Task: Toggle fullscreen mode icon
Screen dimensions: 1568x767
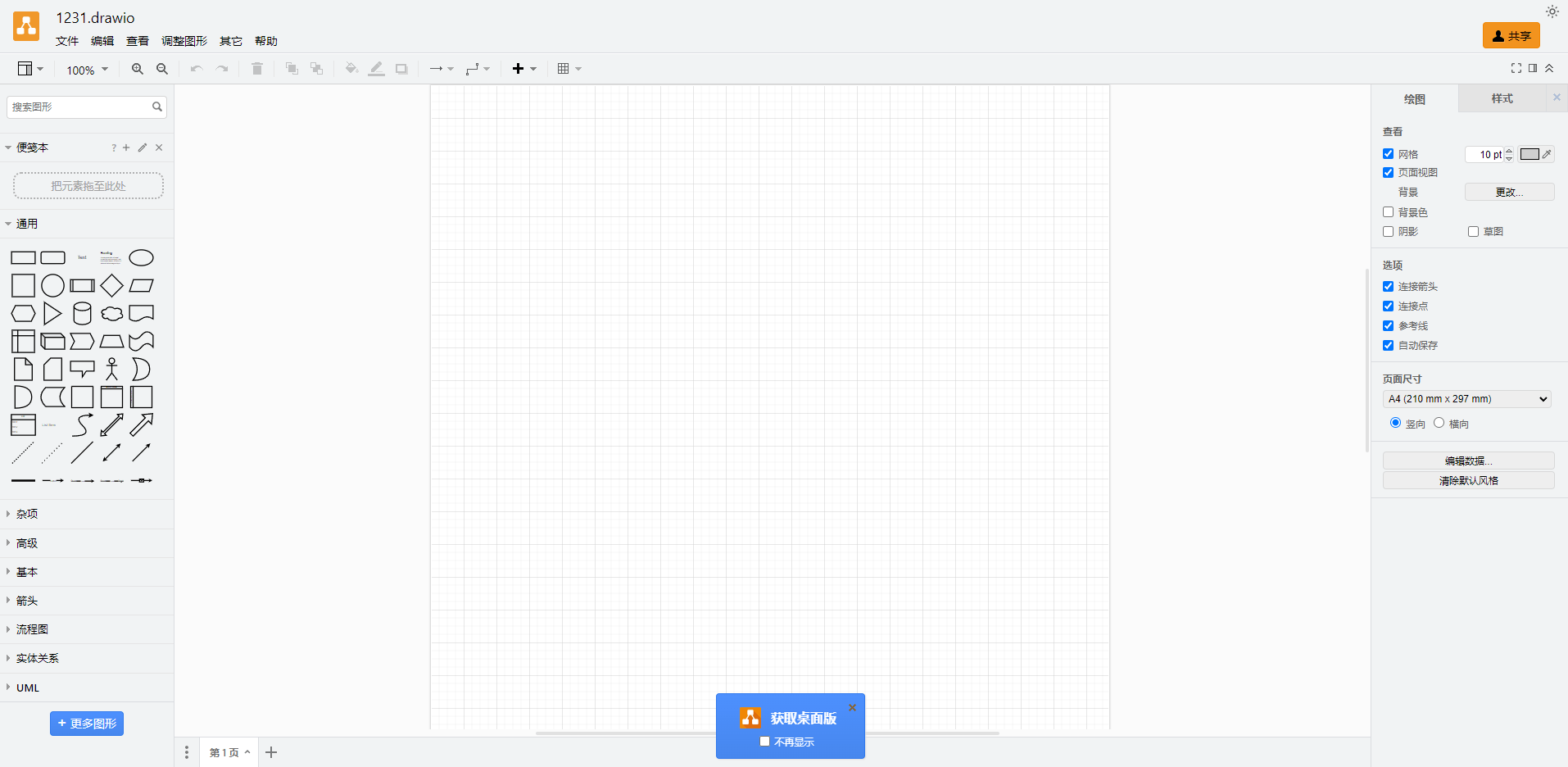Action: coord(1516,68)
